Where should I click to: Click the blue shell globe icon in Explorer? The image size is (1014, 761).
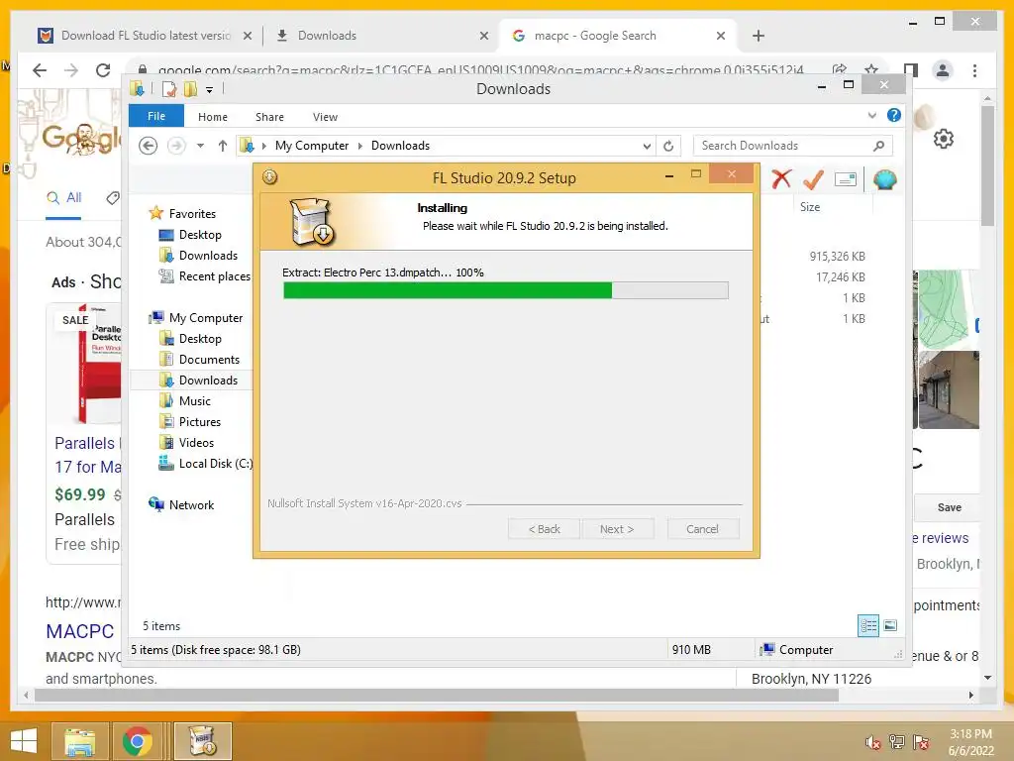[x=884, y=179]
